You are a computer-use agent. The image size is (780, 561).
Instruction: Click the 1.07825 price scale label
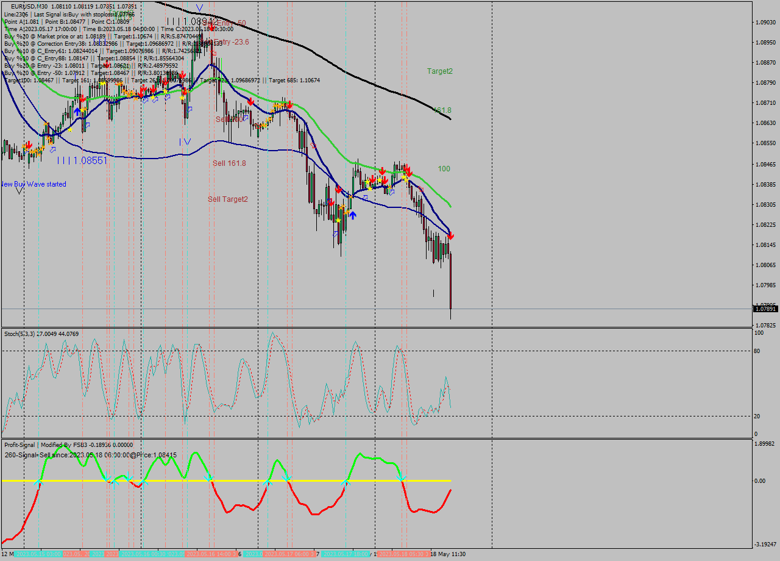click(765, 326)
